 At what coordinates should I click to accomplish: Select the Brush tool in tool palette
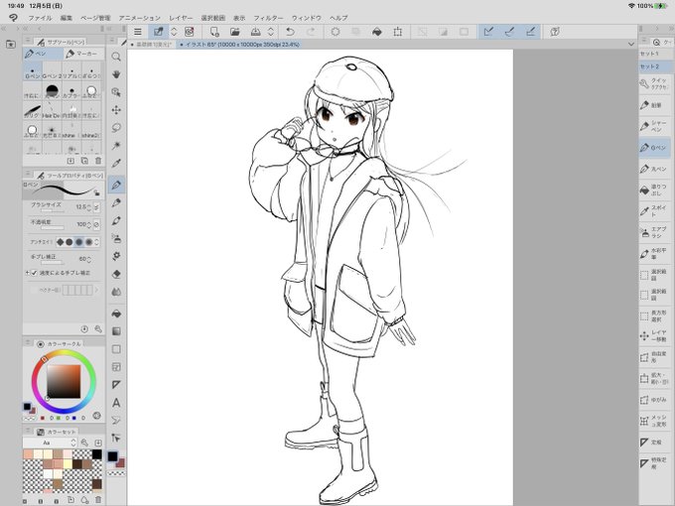tap(116, 220)
